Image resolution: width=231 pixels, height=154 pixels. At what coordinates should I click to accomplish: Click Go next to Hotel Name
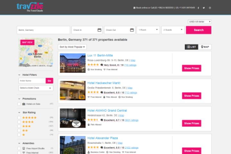[x=49, y=81]
